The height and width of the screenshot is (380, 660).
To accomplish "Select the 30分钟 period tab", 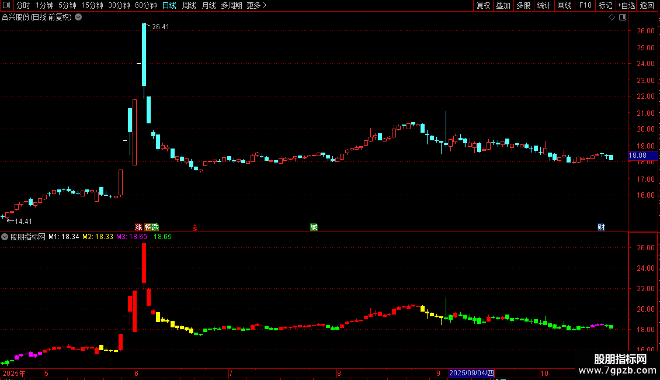I will point(119,5).
